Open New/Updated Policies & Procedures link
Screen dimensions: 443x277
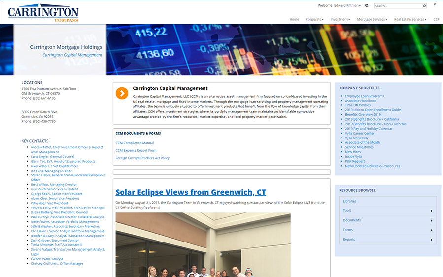(x=373, y=166)
